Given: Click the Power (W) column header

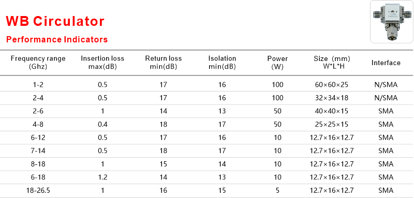Looking at the screenshot, I should tap(277, 63).
